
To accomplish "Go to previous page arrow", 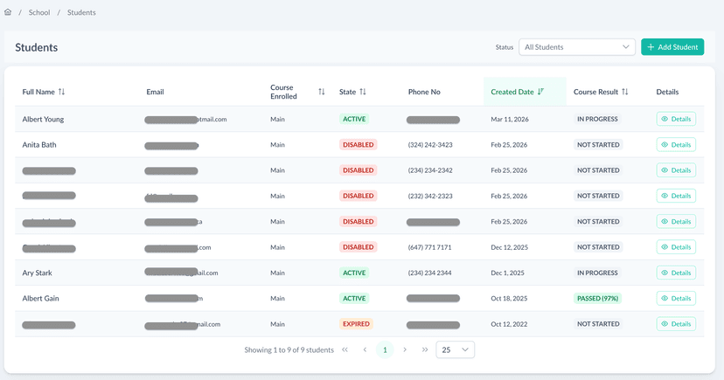I will click(x=365, y=350).
